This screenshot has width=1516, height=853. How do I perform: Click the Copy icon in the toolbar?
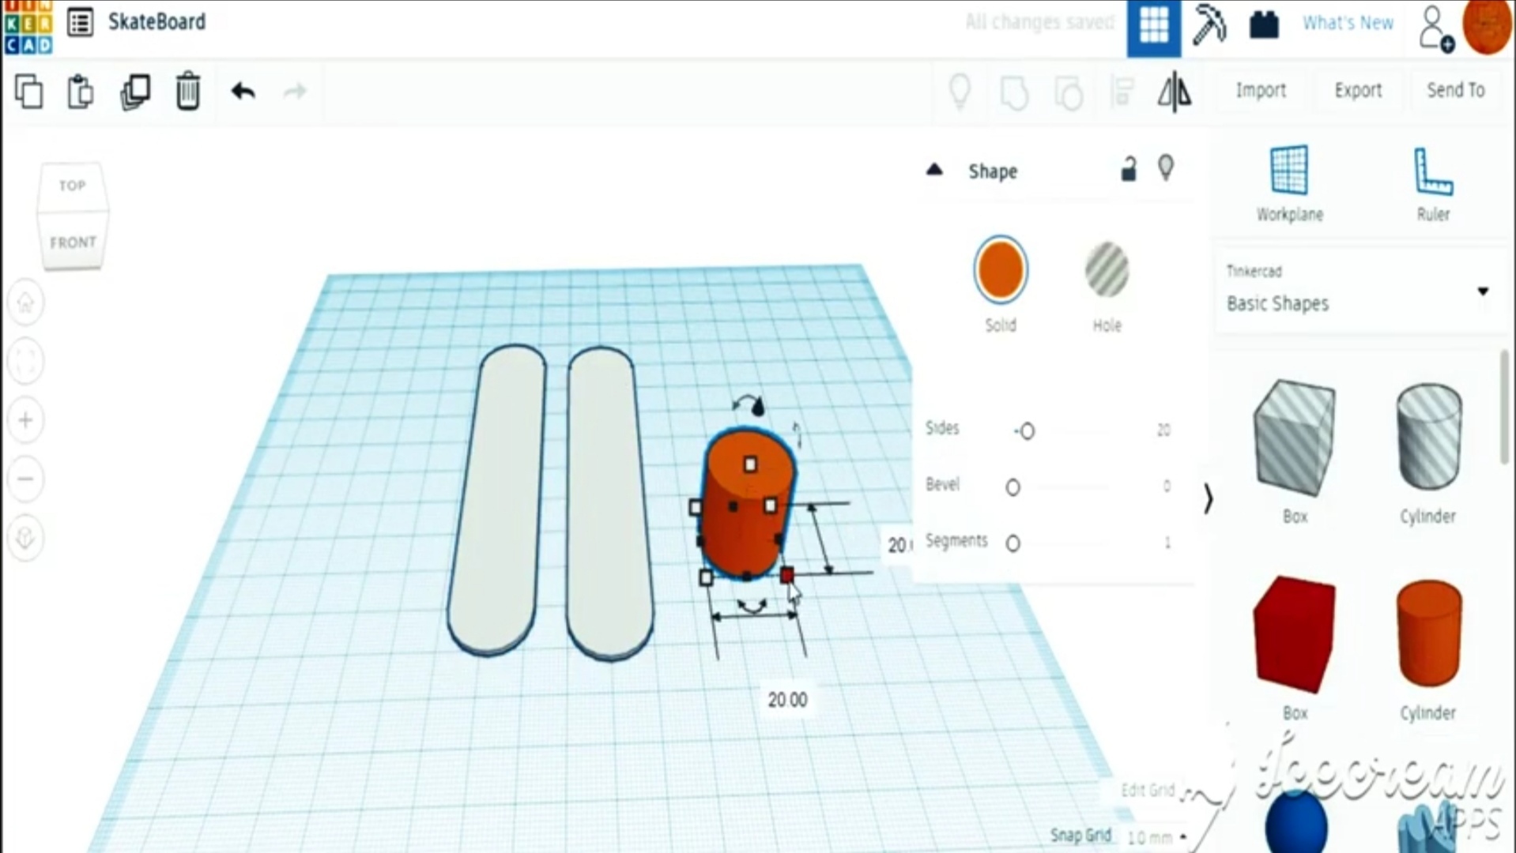click(28, 91)
